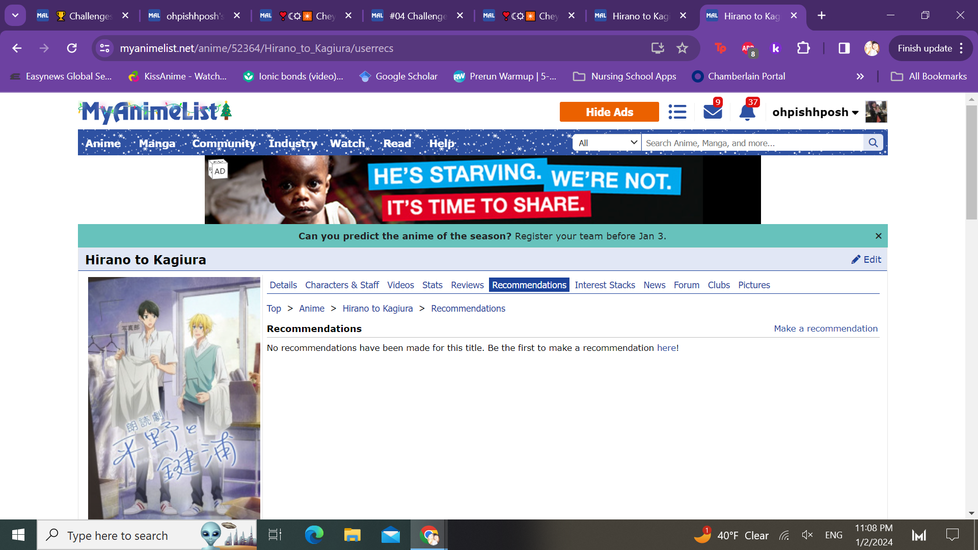Open the MyAnimeList list icon menu

[677, 112]
